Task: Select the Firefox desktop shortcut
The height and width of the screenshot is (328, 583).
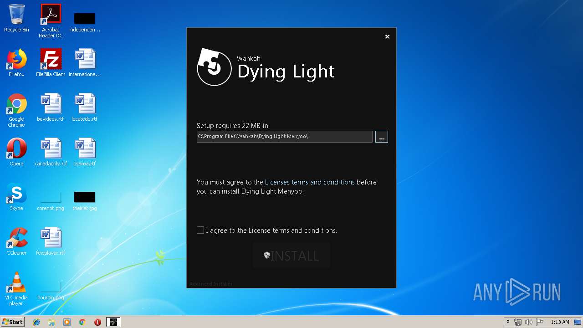Action: click(x=16, y=63)
